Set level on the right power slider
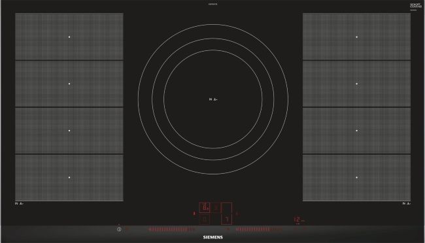425x243 pixels. coord(259,229)
